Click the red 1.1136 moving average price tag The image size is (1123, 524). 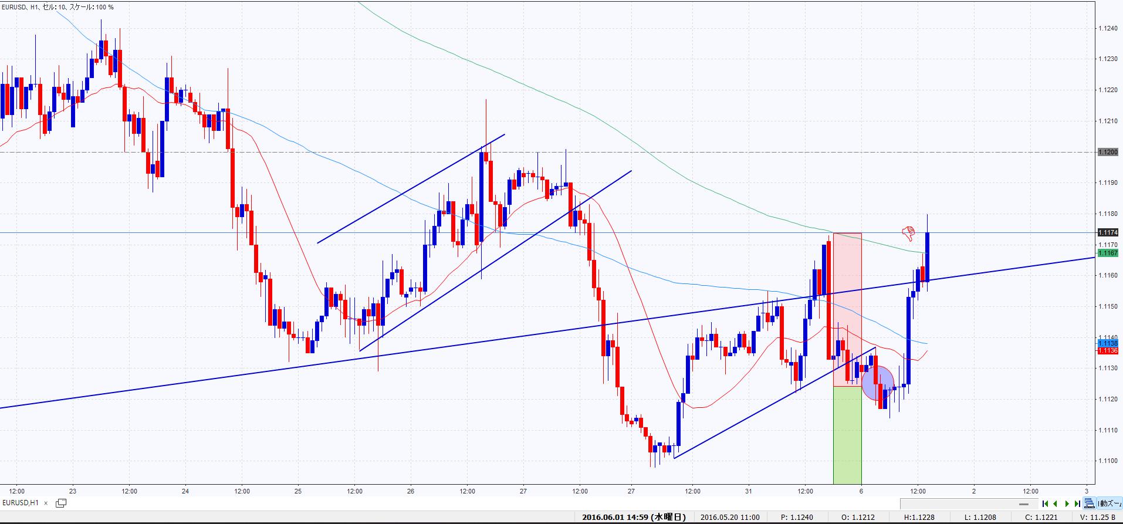point(1108,351)
